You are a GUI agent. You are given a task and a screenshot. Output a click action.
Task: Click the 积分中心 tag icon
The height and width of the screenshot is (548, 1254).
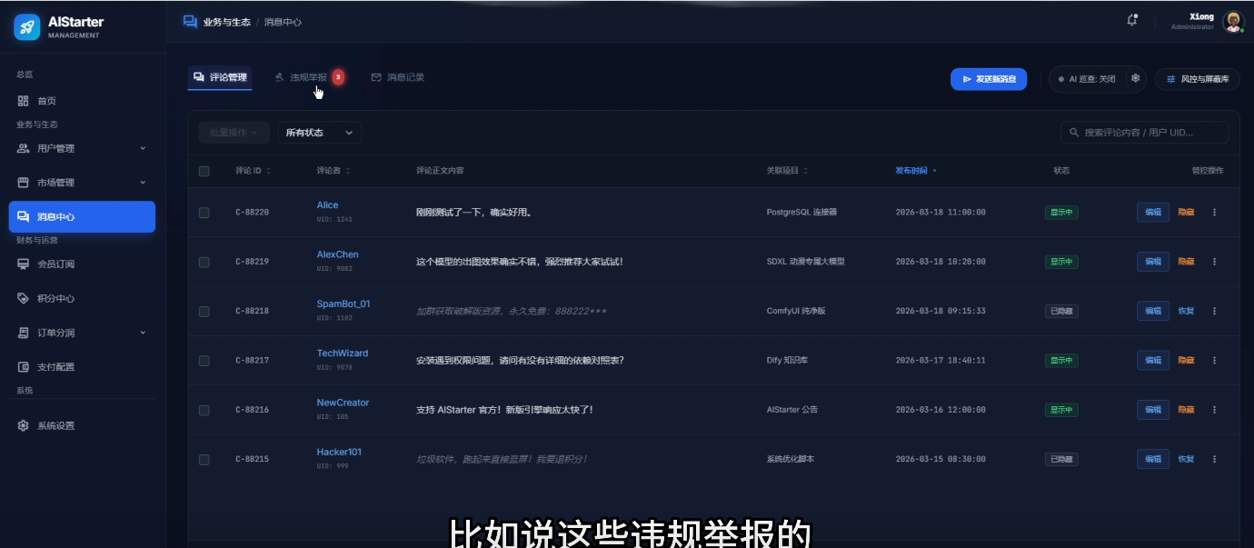[x=24, y=298]
